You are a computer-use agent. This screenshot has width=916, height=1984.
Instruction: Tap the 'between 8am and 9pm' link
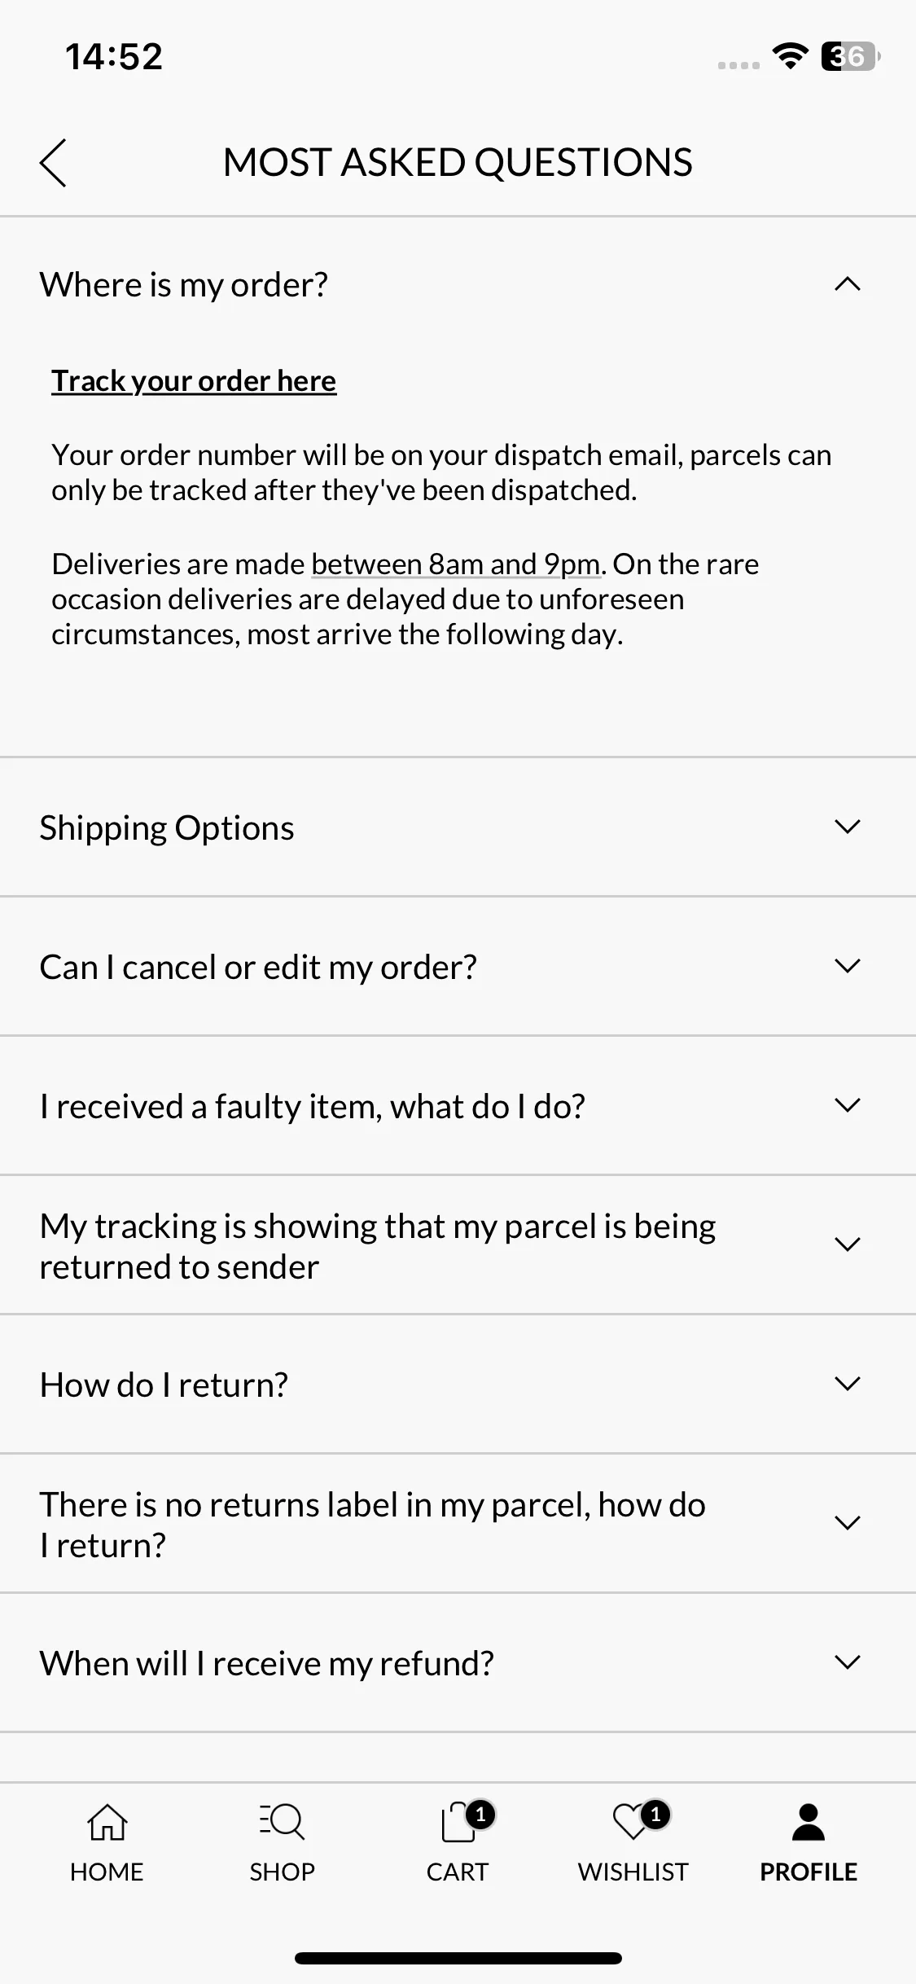455,564
